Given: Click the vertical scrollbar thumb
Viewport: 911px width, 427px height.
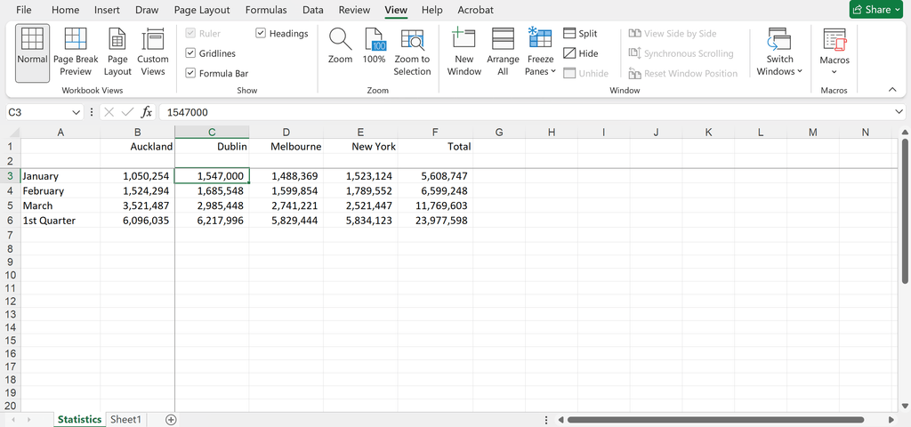Looking at the screenshot, I should click(905, 210).
